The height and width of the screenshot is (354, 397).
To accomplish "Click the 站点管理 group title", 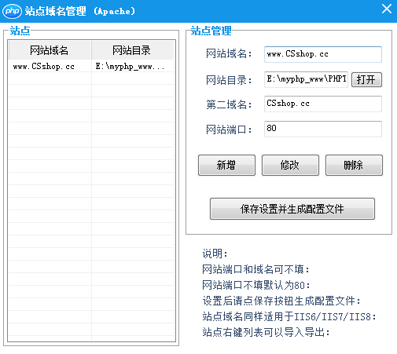I will 211,31.
